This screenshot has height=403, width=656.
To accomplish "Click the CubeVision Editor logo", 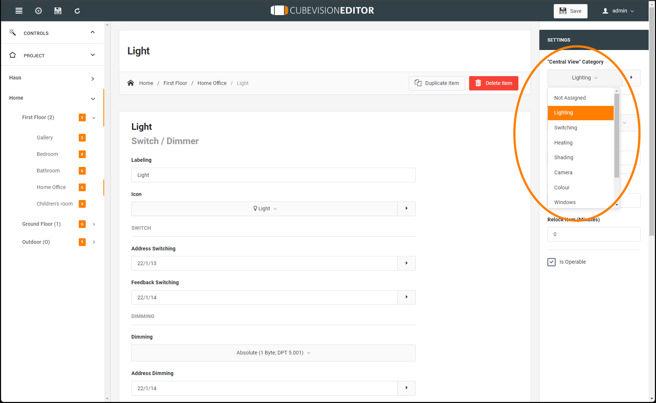I will [x=322, y=10].
